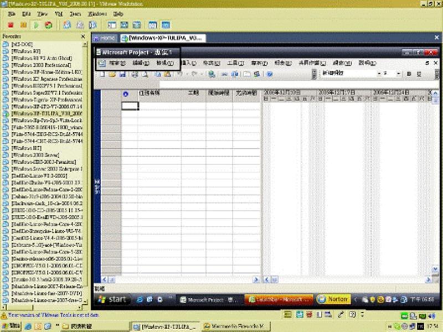The width and height of the screenshot is (443, 332).
Task: Click the Project control icon left of menu bar
Action: 102,63
